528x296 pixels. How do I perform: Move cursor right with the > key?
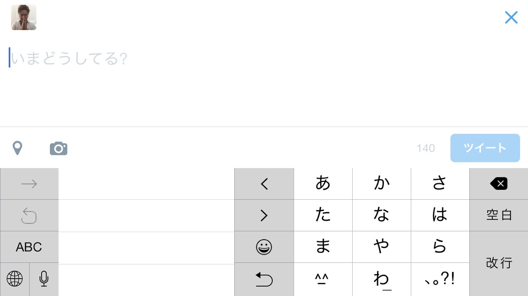pos(264,215)
